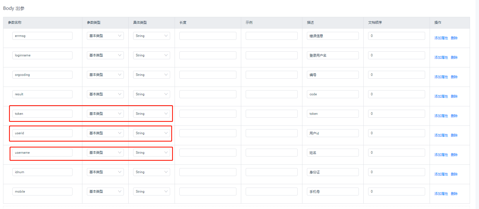Open 参数类型 dropdown in token row

click(105, 114)
